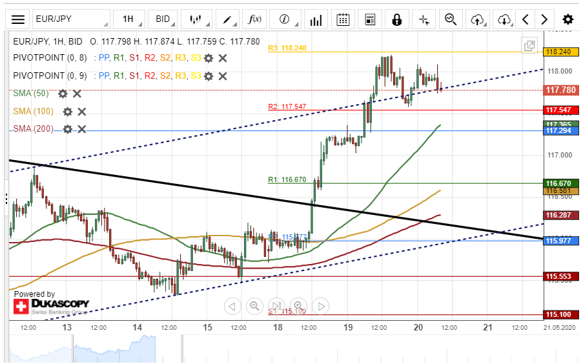Click the SMA (50) label
This screenshot has height=364, width=583.
click(x=31, y=94)
